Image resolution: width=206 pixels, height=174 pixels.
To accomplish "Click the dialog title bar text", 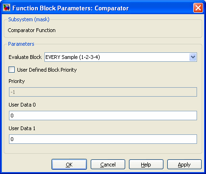I will pyautogui.click(x=70, y=8).
